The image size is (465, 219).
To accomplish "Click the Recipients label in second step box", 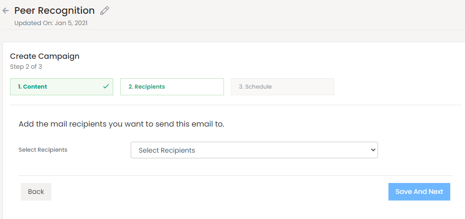I will point(149,87).
